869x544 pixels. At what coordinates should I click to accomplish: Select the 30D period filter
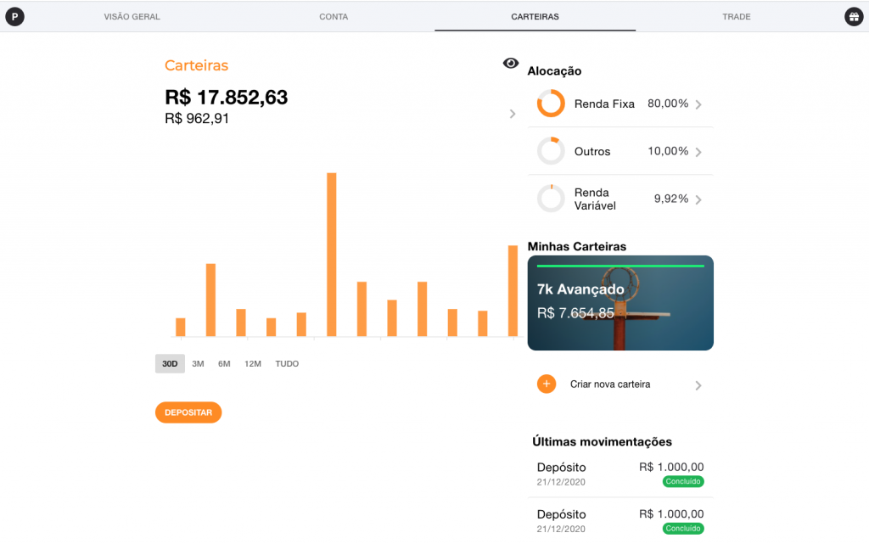click(170, 364)
